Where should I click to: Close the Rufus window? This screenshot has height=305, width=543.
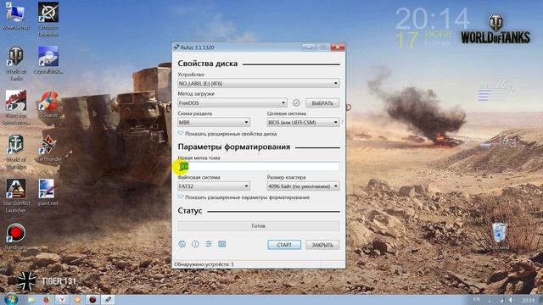[x=338, y=47]
